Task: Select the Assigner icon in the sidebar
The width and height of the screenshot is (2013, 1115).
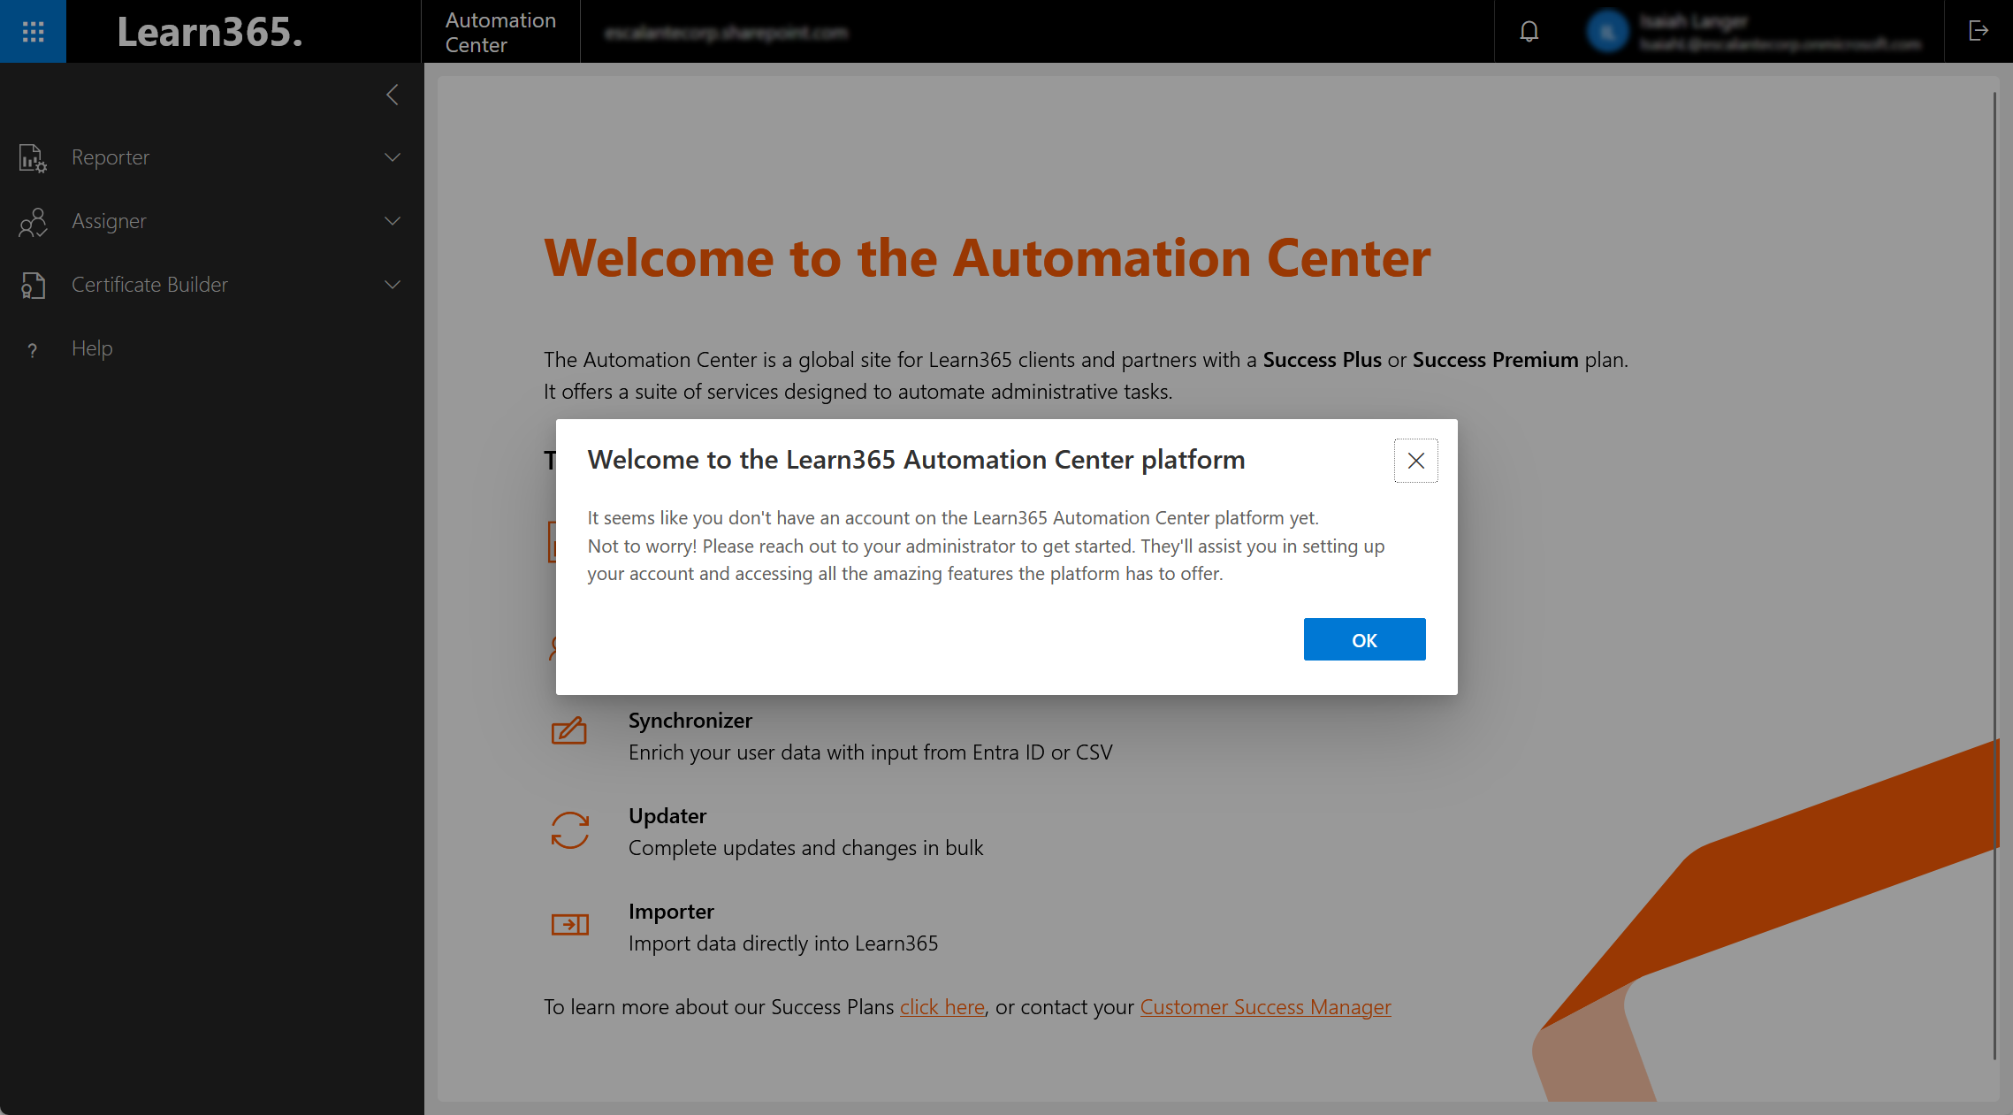Action: tap(33, 221)
